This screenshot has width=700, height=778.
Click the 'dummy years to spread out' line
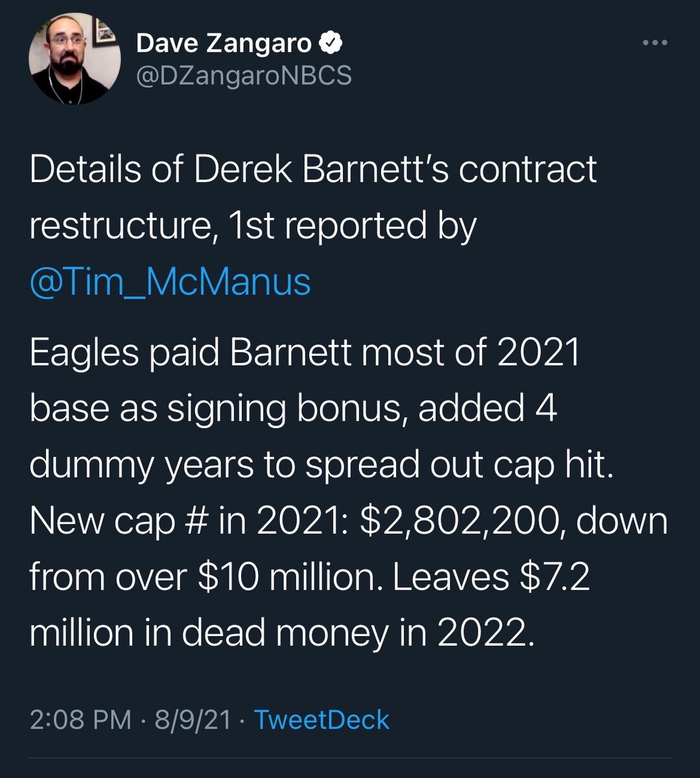point(321,466)
